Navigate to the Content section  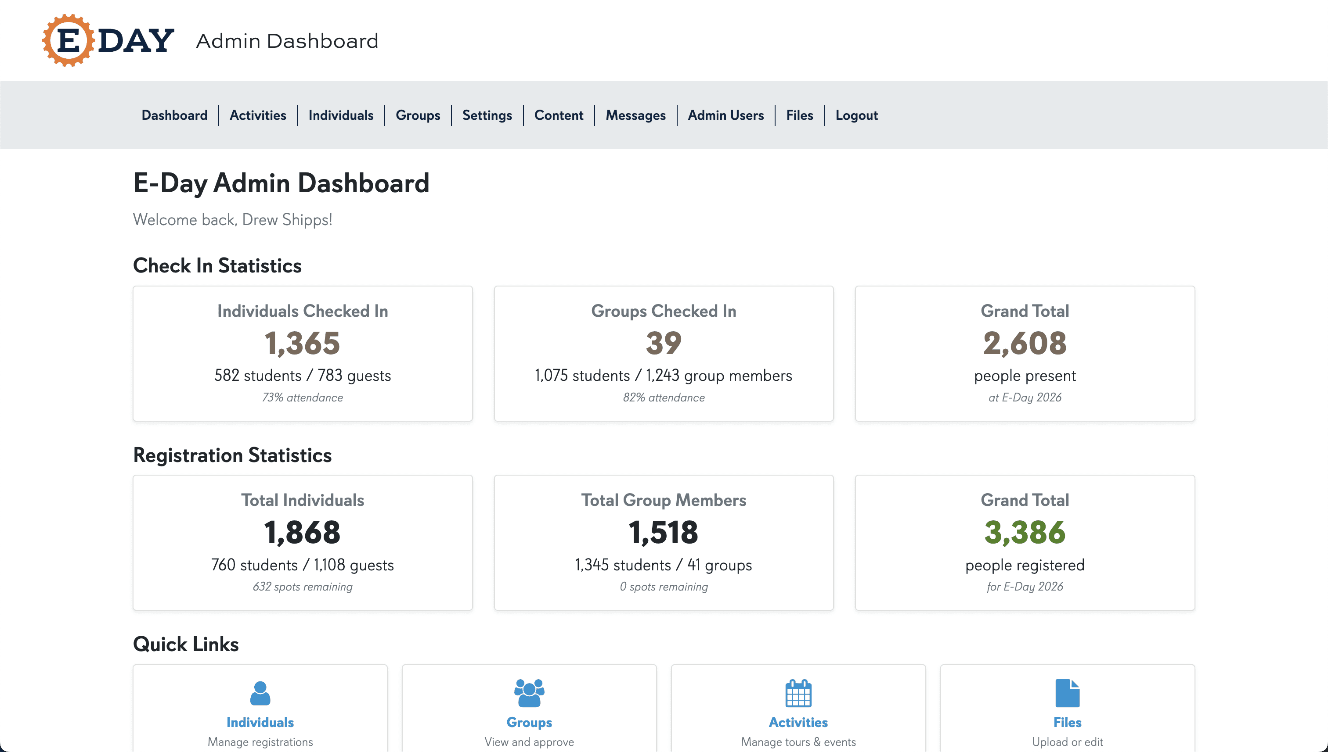tap(558, 115)
